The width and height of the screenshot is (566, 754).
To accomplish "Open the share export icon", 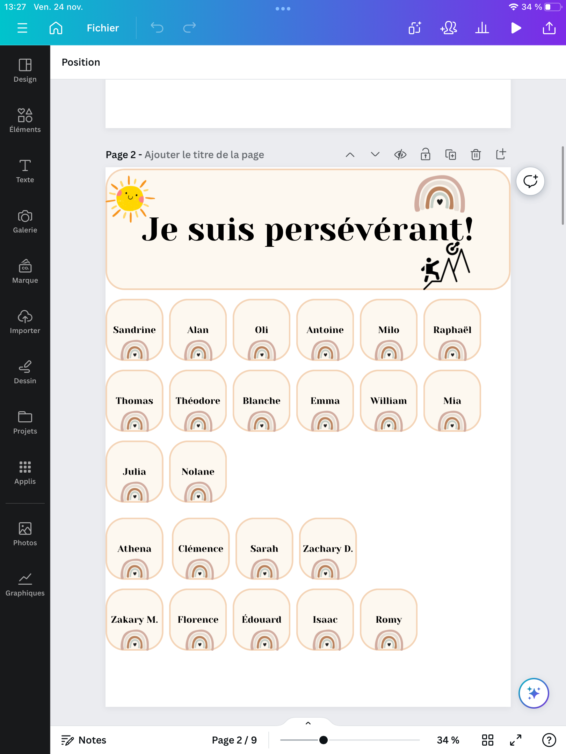I will (549, 28).
